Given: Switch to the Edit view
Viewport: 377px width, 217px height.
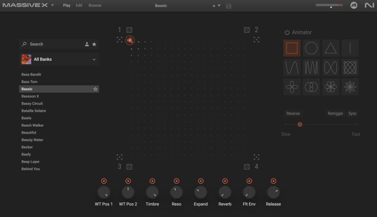Looking at the screenshot, I should pos(79,5).
